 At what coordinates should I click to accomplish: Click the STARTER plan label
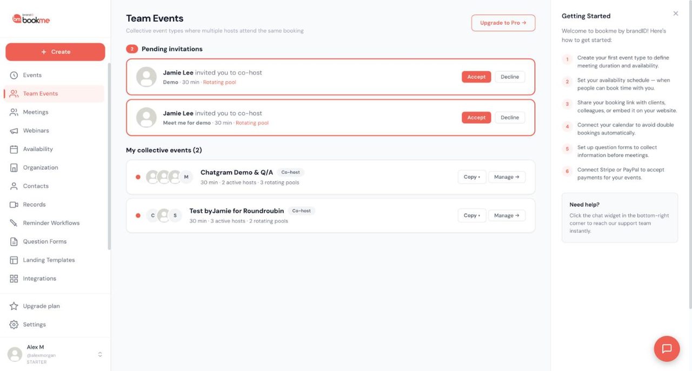[x=37, y=362]
